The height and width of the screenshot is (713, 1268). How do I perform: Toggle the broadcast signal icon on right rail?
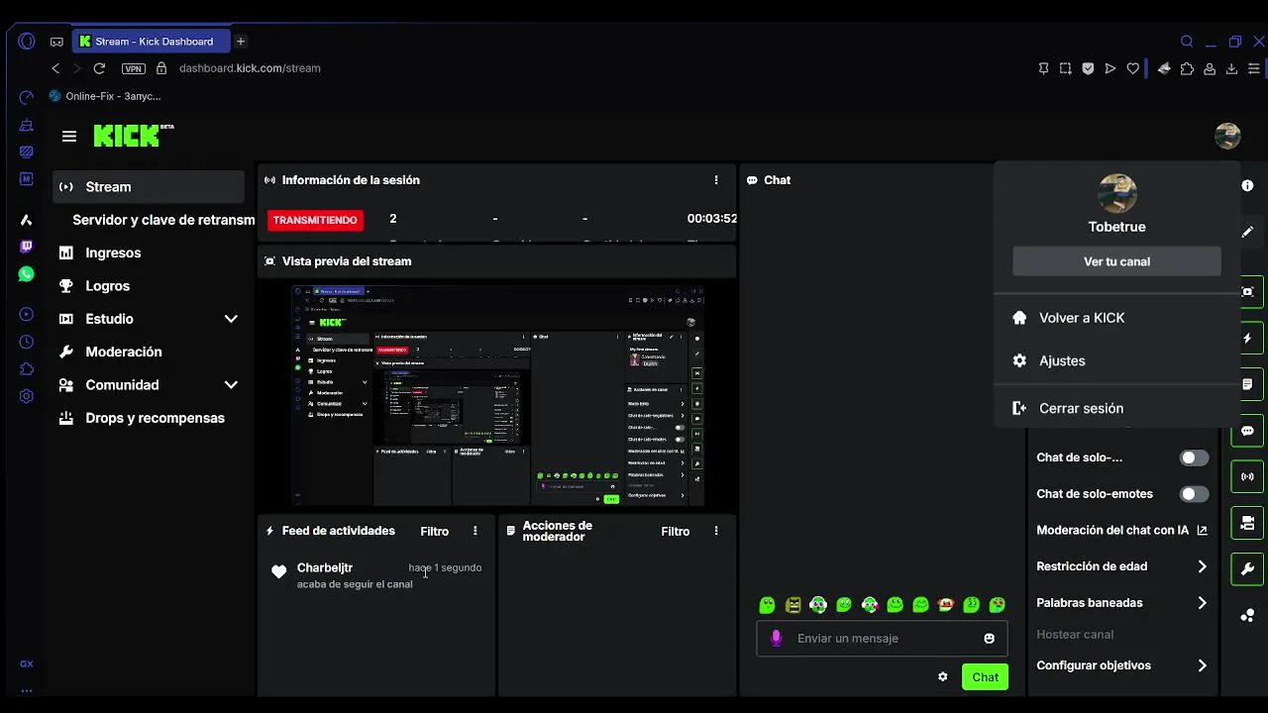tap(1247, 476)
